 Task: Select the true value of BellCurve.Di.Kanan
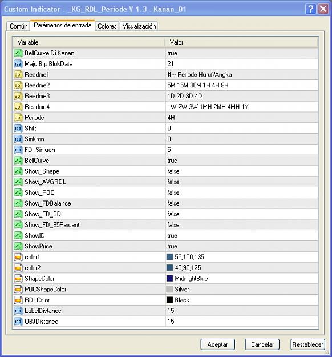click(172, 53)
